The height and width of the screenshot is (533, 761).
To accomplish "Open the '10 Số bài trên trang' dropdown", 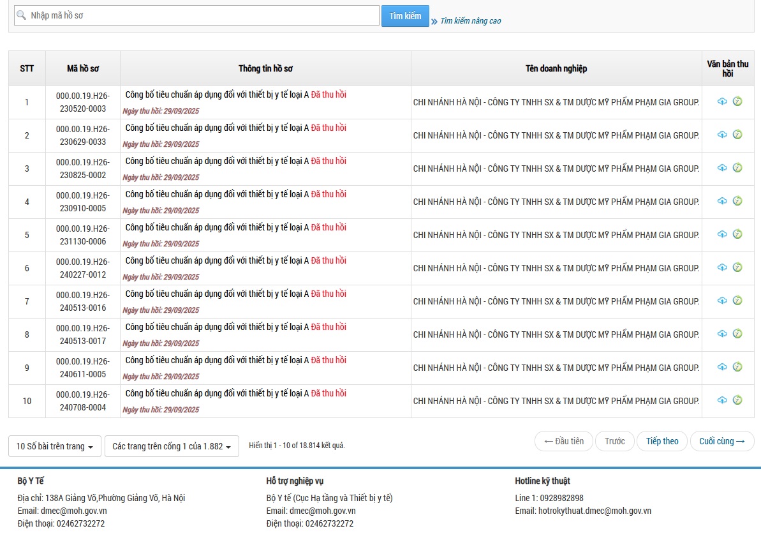I will pyautogui.click(x=55, y=446).
